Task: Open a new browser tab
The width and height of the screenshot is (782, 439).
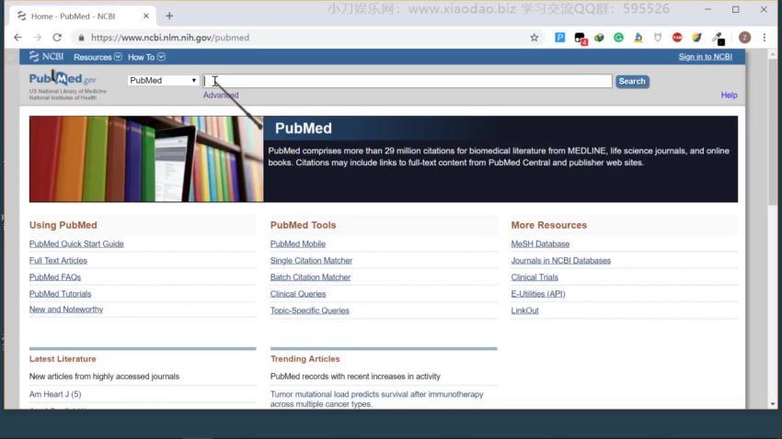Action: 169,16
